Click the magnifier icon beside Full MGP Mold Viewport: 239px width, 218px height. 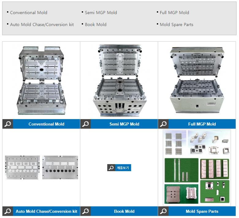(163, 124)
